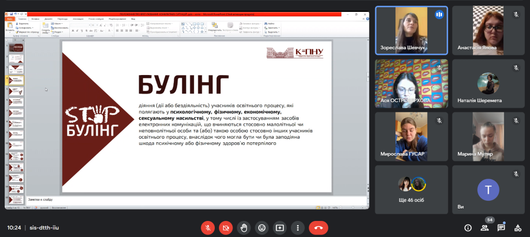Show the participants list with 54 people

click(x=484, y=228)
